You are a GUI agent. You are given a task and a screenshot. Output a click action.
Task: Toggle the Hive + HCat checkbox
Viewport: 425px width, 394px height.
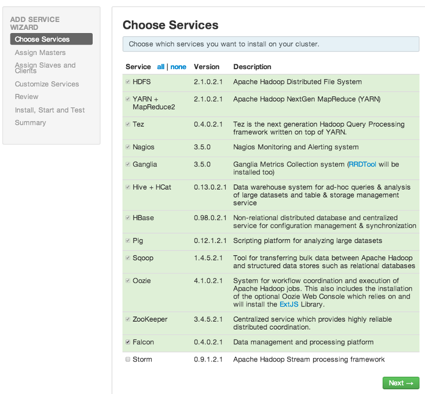tap(128, 187)
